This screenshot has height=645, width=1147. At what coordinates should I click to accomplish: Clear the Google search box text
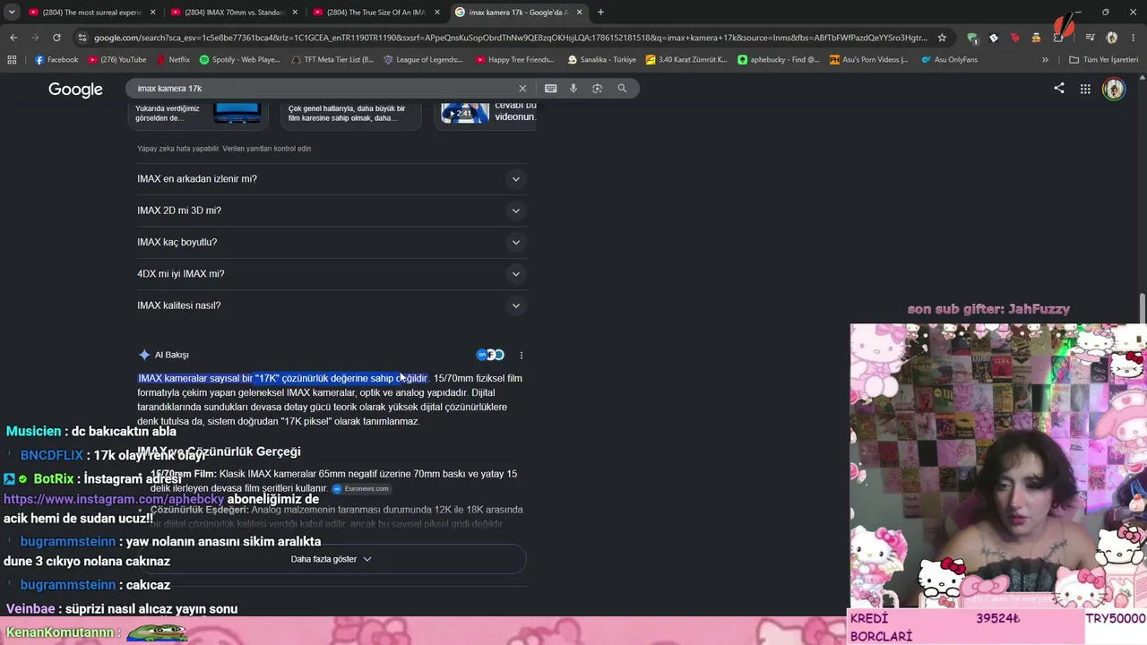pyautogui.click(x=522, y=89)
